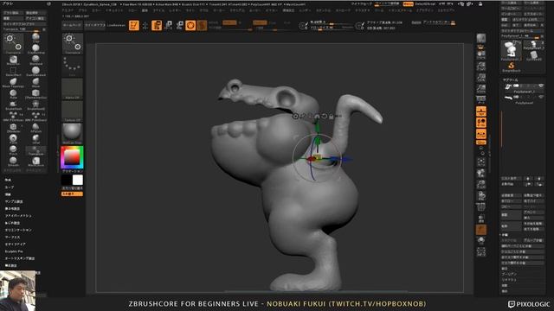Select the PolySphere subtool row
This screenshot has height=311, width=554.
pyautogui.click(x=524, y=98)
